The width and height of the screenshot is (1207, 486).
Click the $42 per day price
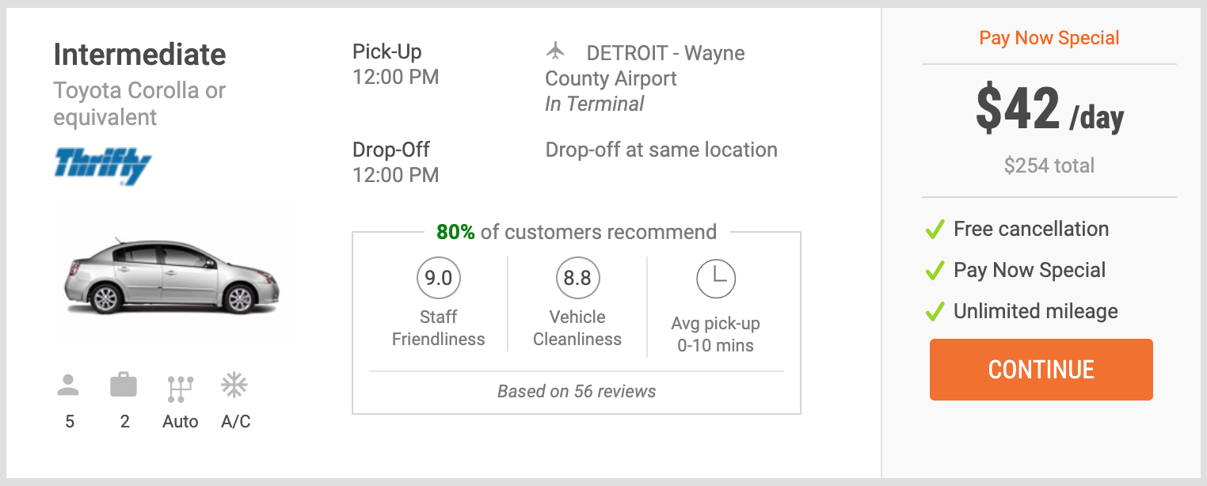(1049, 110)
